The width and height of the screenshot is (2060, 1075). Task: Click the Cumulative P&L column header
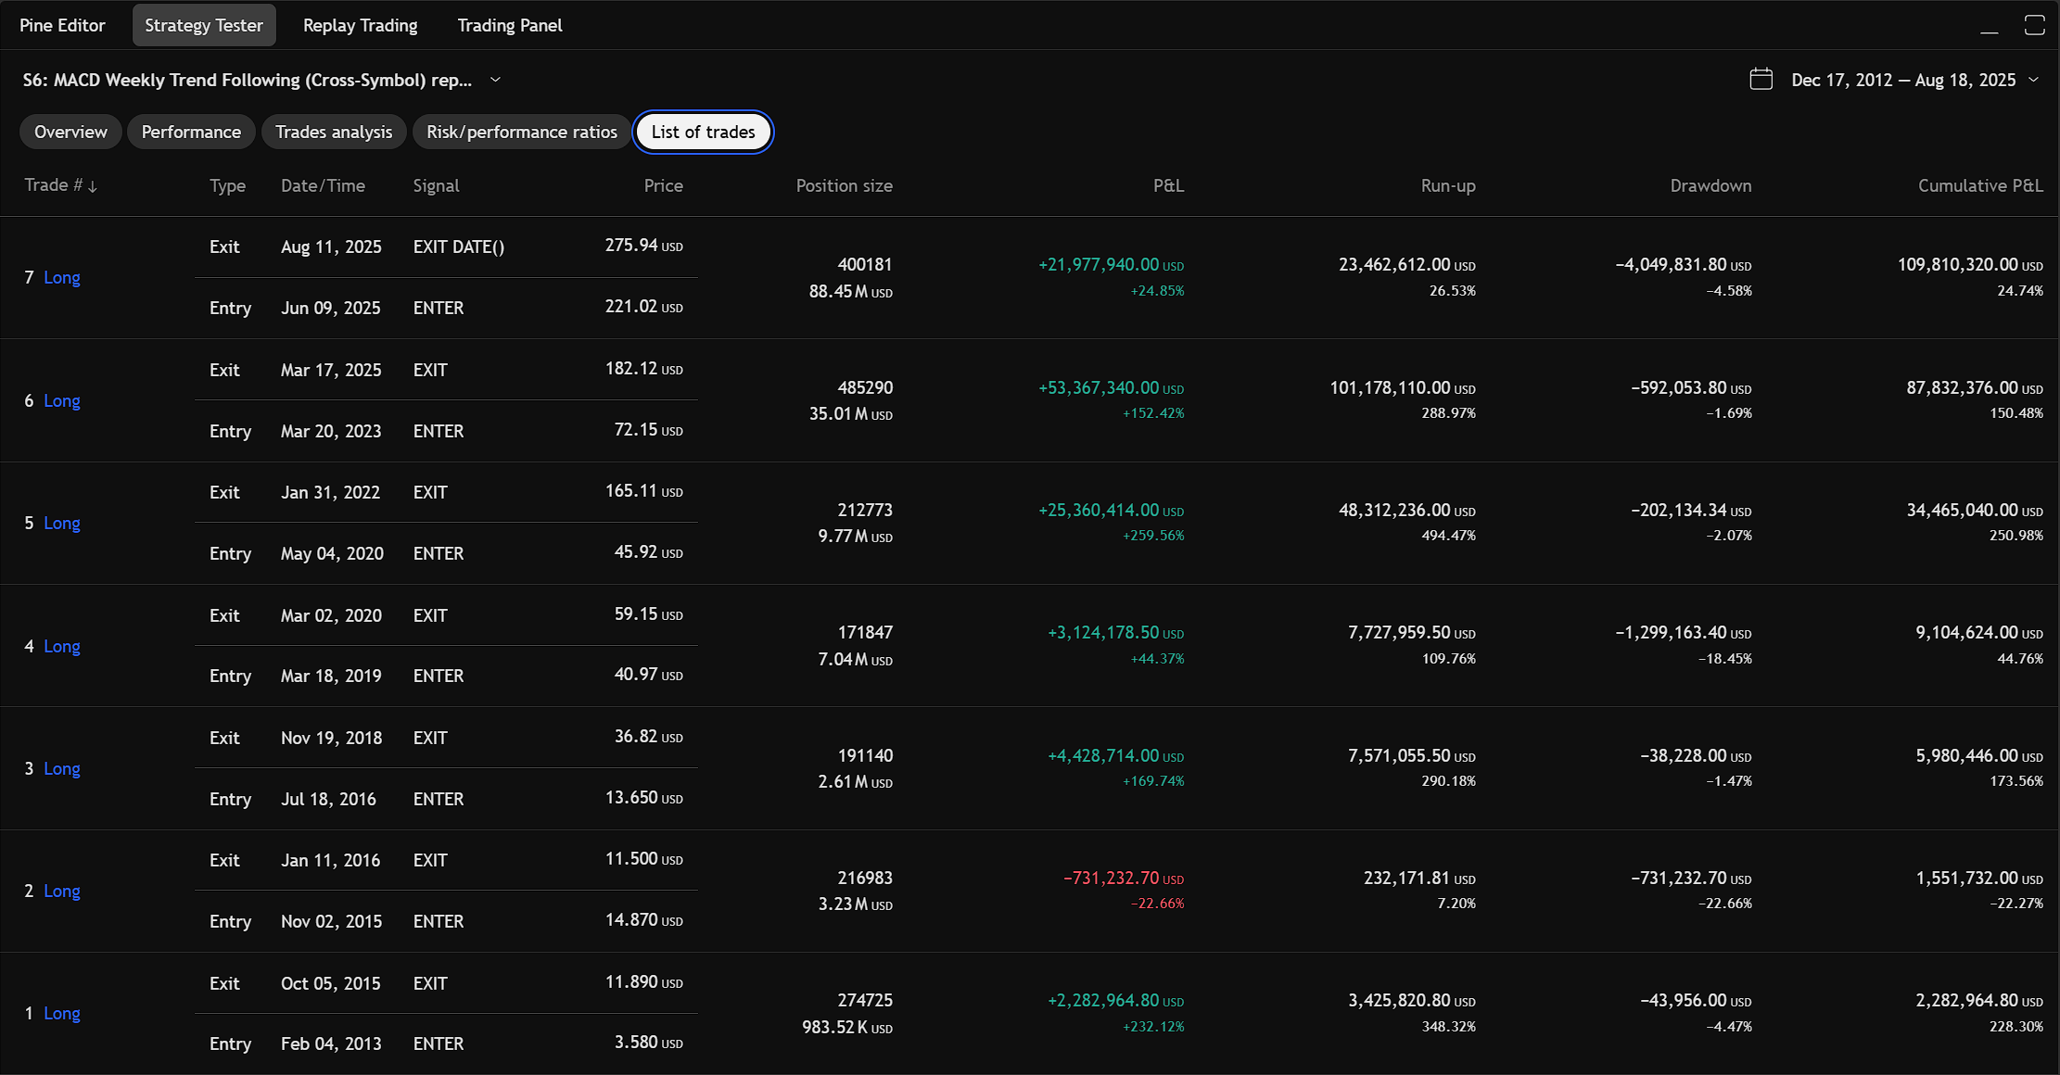1980,185
